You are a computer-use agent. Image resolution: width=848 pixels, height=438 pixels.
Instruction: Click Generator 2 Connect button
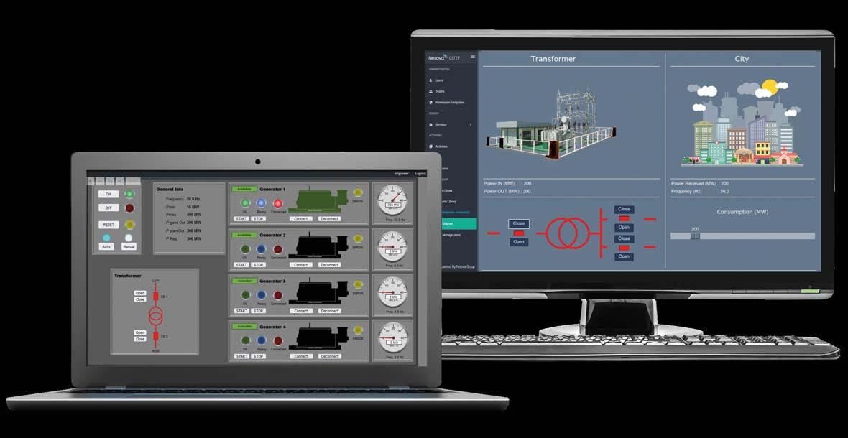pyautogui.click(x=301, y=265)
